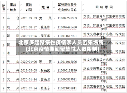Select the 顺义 location cell
The height and width of the screenshot is (93, 127).
point(13,27)
